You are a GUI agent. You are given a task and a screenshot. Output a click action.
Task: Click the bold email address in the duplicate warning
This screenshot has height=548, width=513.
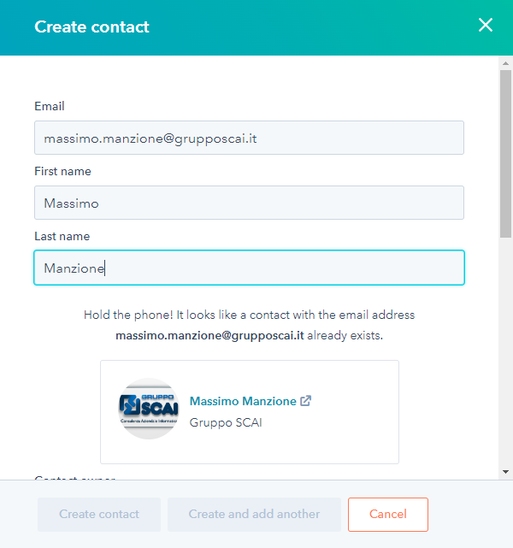pos(210,336)
